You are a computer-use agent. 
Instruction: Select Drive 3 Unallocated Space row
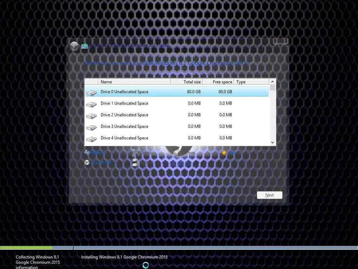177,126
